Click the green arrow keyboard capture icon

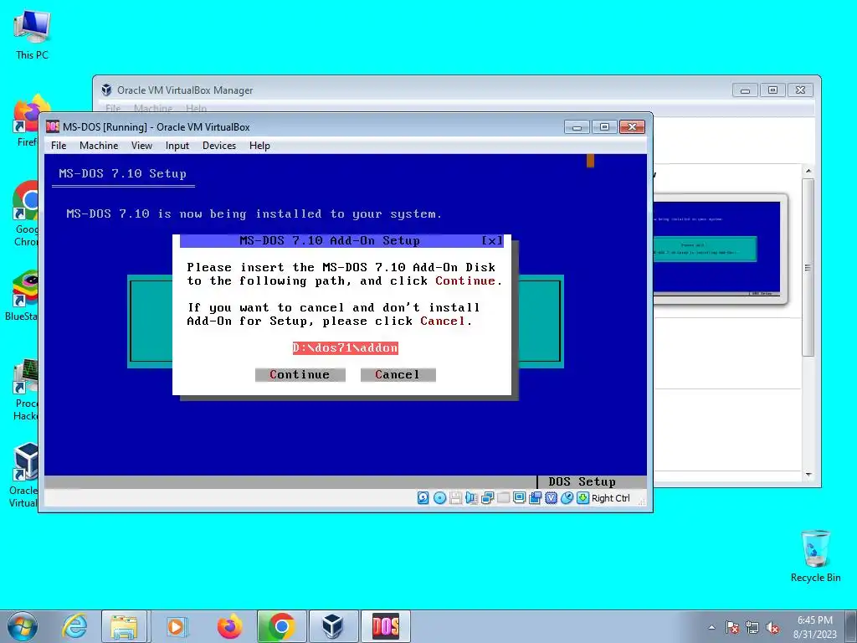point(583,497)
